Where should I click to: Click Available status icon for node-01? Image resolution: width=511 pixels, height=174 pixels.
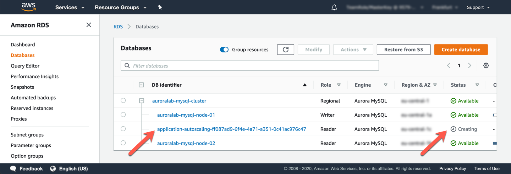453,115
